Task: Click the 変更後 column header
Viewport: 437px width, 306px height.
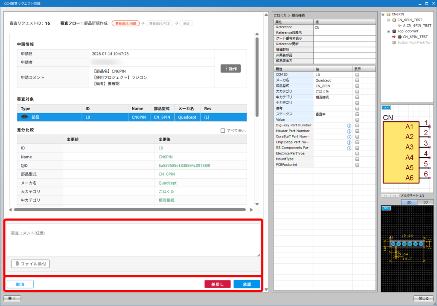Action: pos(201,140)
